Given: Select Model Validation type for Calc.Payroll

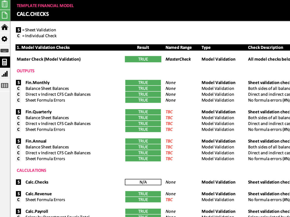Looking at the screenshot, I should (x=218, y=211).
